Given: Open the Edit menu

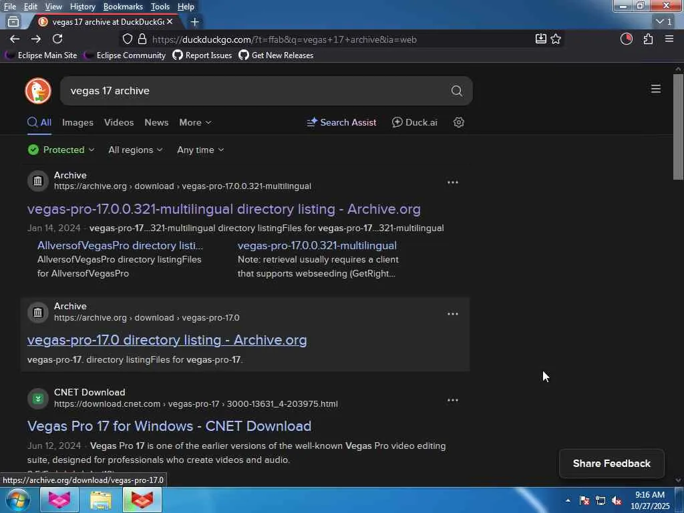Looking at the screenshot, I should coord(31,7).
